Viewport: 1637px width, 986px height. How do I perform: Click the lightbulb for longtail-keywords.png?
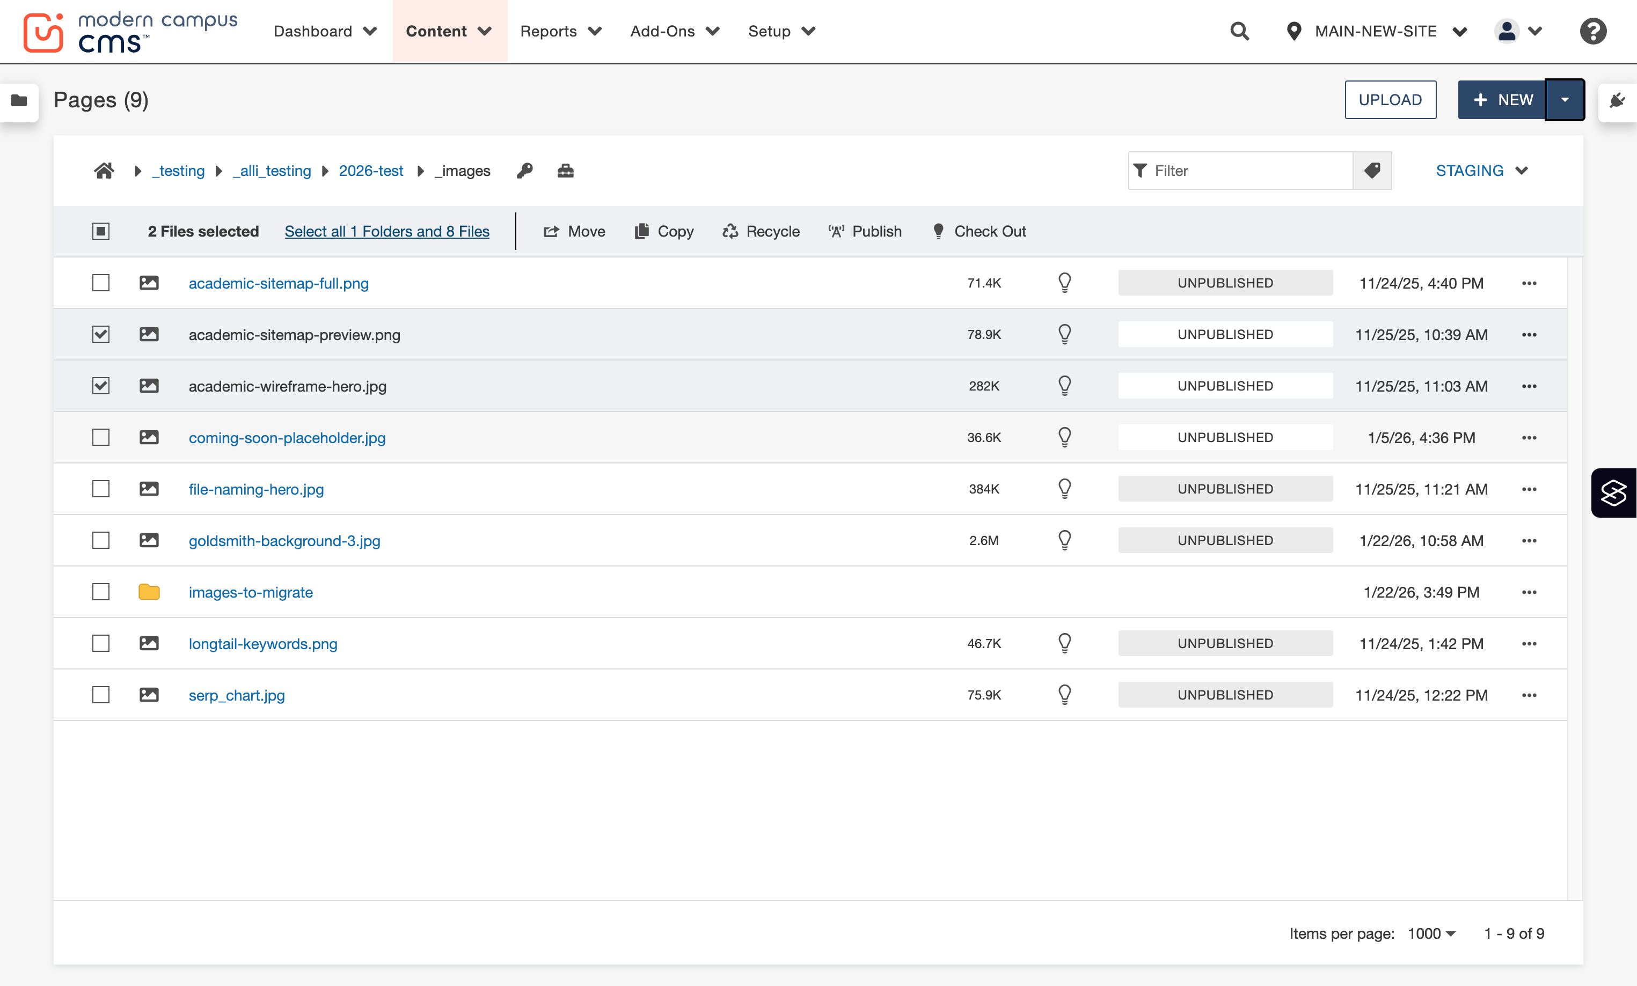1064,643
